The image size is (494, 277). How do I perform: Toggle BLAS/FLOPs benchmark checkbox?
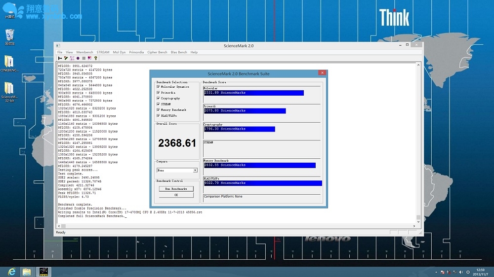pyautogui.click(x=158, y=115)
